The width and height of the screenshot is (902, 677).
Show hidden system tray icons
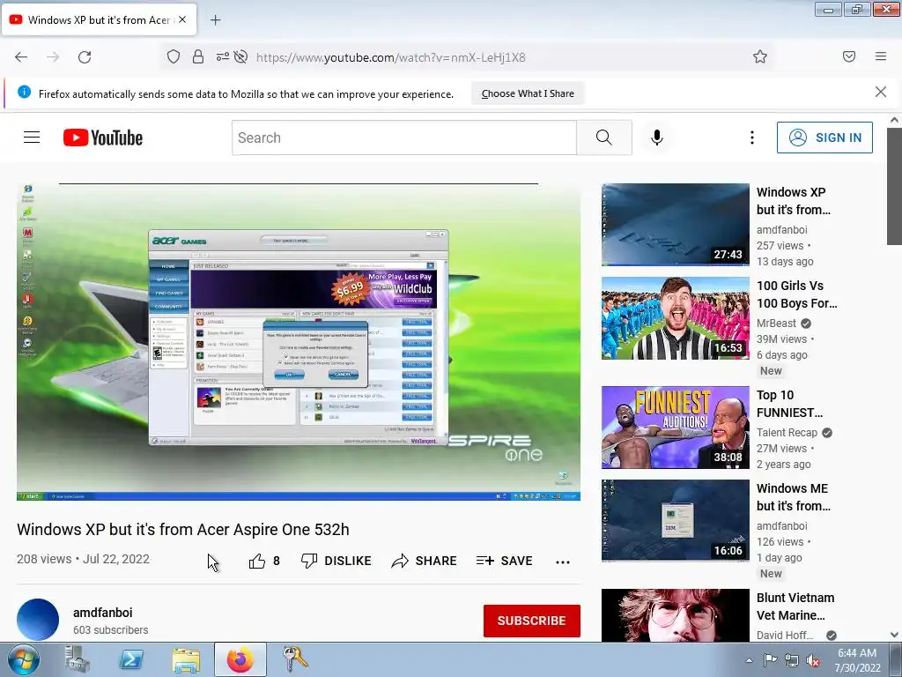coord(749,660)
